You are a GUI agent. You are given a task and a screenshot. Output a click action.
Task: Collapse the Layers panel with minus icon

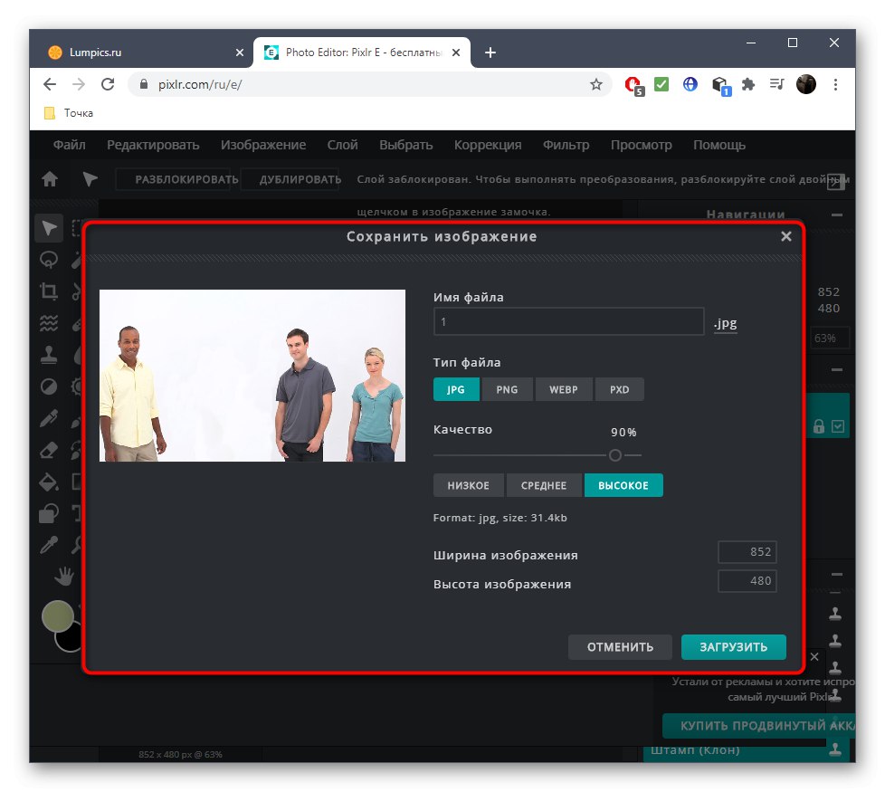[837, 369]
